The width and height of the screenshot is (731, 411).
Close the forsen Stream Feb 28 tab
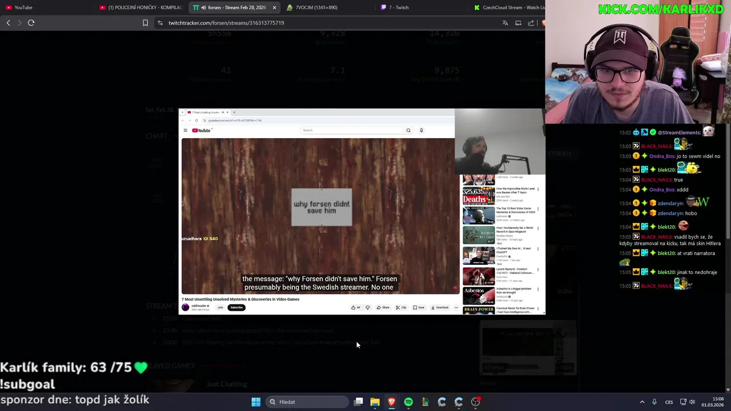(274, 7)
